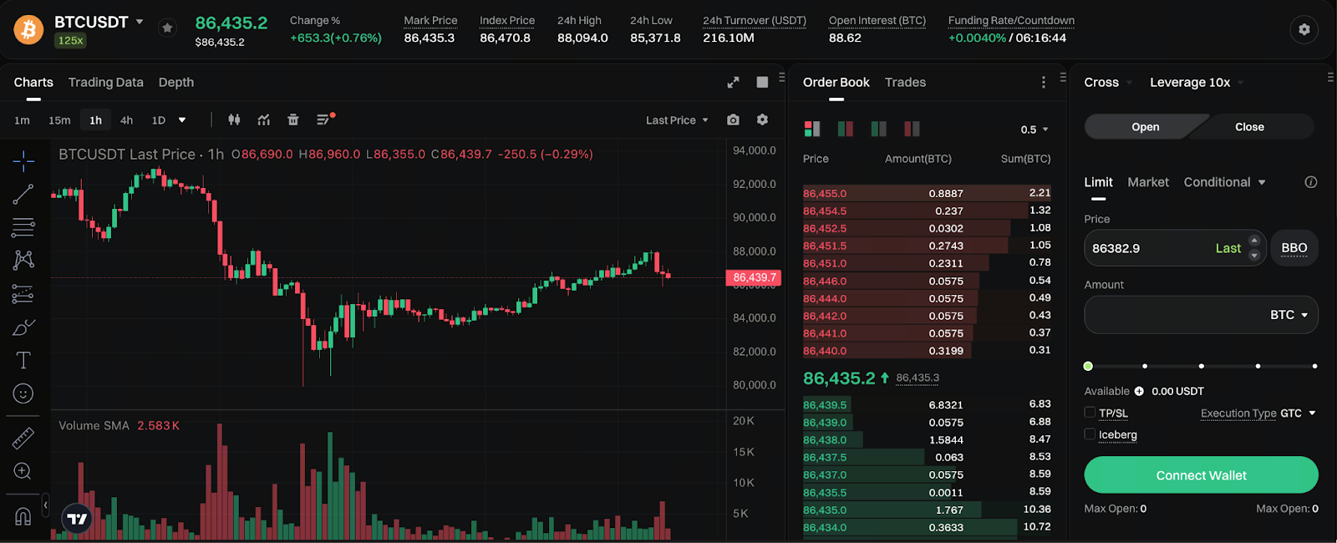Open chart settings gear
Viewport: 1337px width, 543px height.
(762, 120)
